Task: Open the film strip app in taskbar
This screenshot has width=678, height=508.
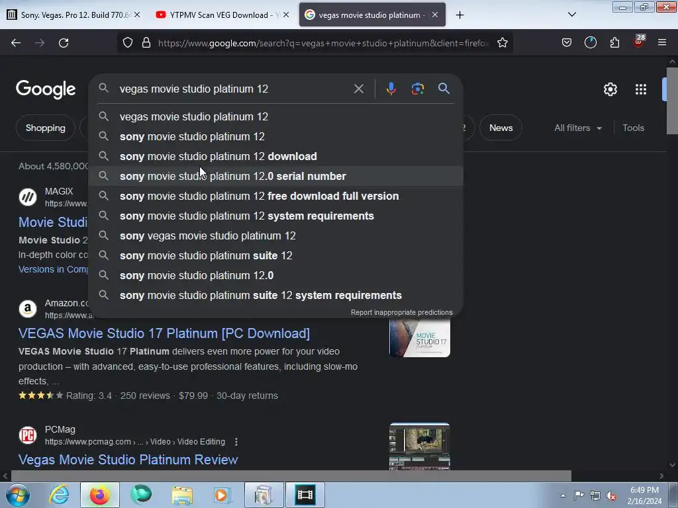Action: (x=305, y=495)
